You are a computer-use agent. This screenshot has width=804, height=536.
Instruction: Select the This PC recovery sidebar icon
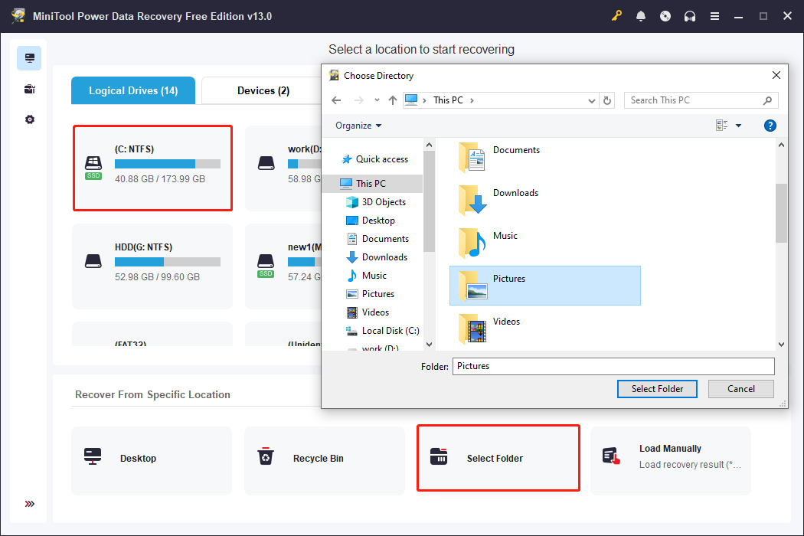point(29,58)
